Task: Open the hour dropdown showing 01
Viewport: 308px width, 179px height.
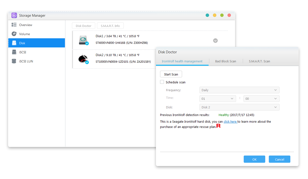Action: [218, 99]
